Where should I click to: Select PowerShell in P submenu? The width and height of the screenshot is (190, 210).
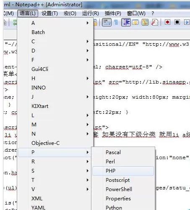click(123, 189)
